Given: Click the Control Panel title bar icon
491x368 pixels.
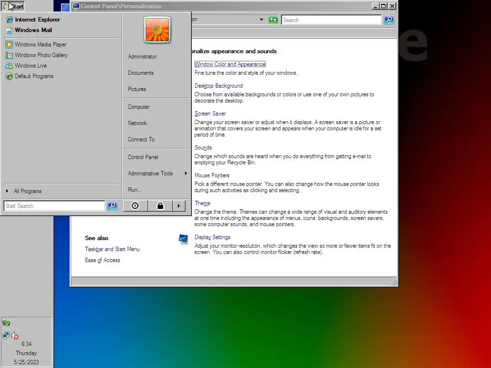Looking at the screenshot, I should pos(76,6).
